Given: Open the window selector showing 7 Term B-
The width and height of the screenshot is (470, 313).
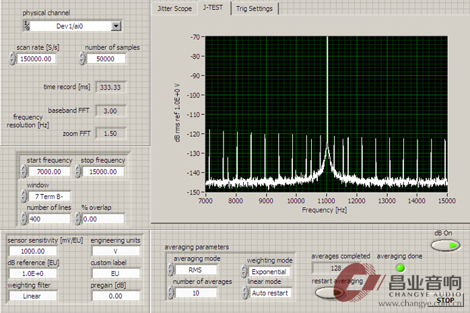Looking at the screenshot, I should [x=49, y=197].
